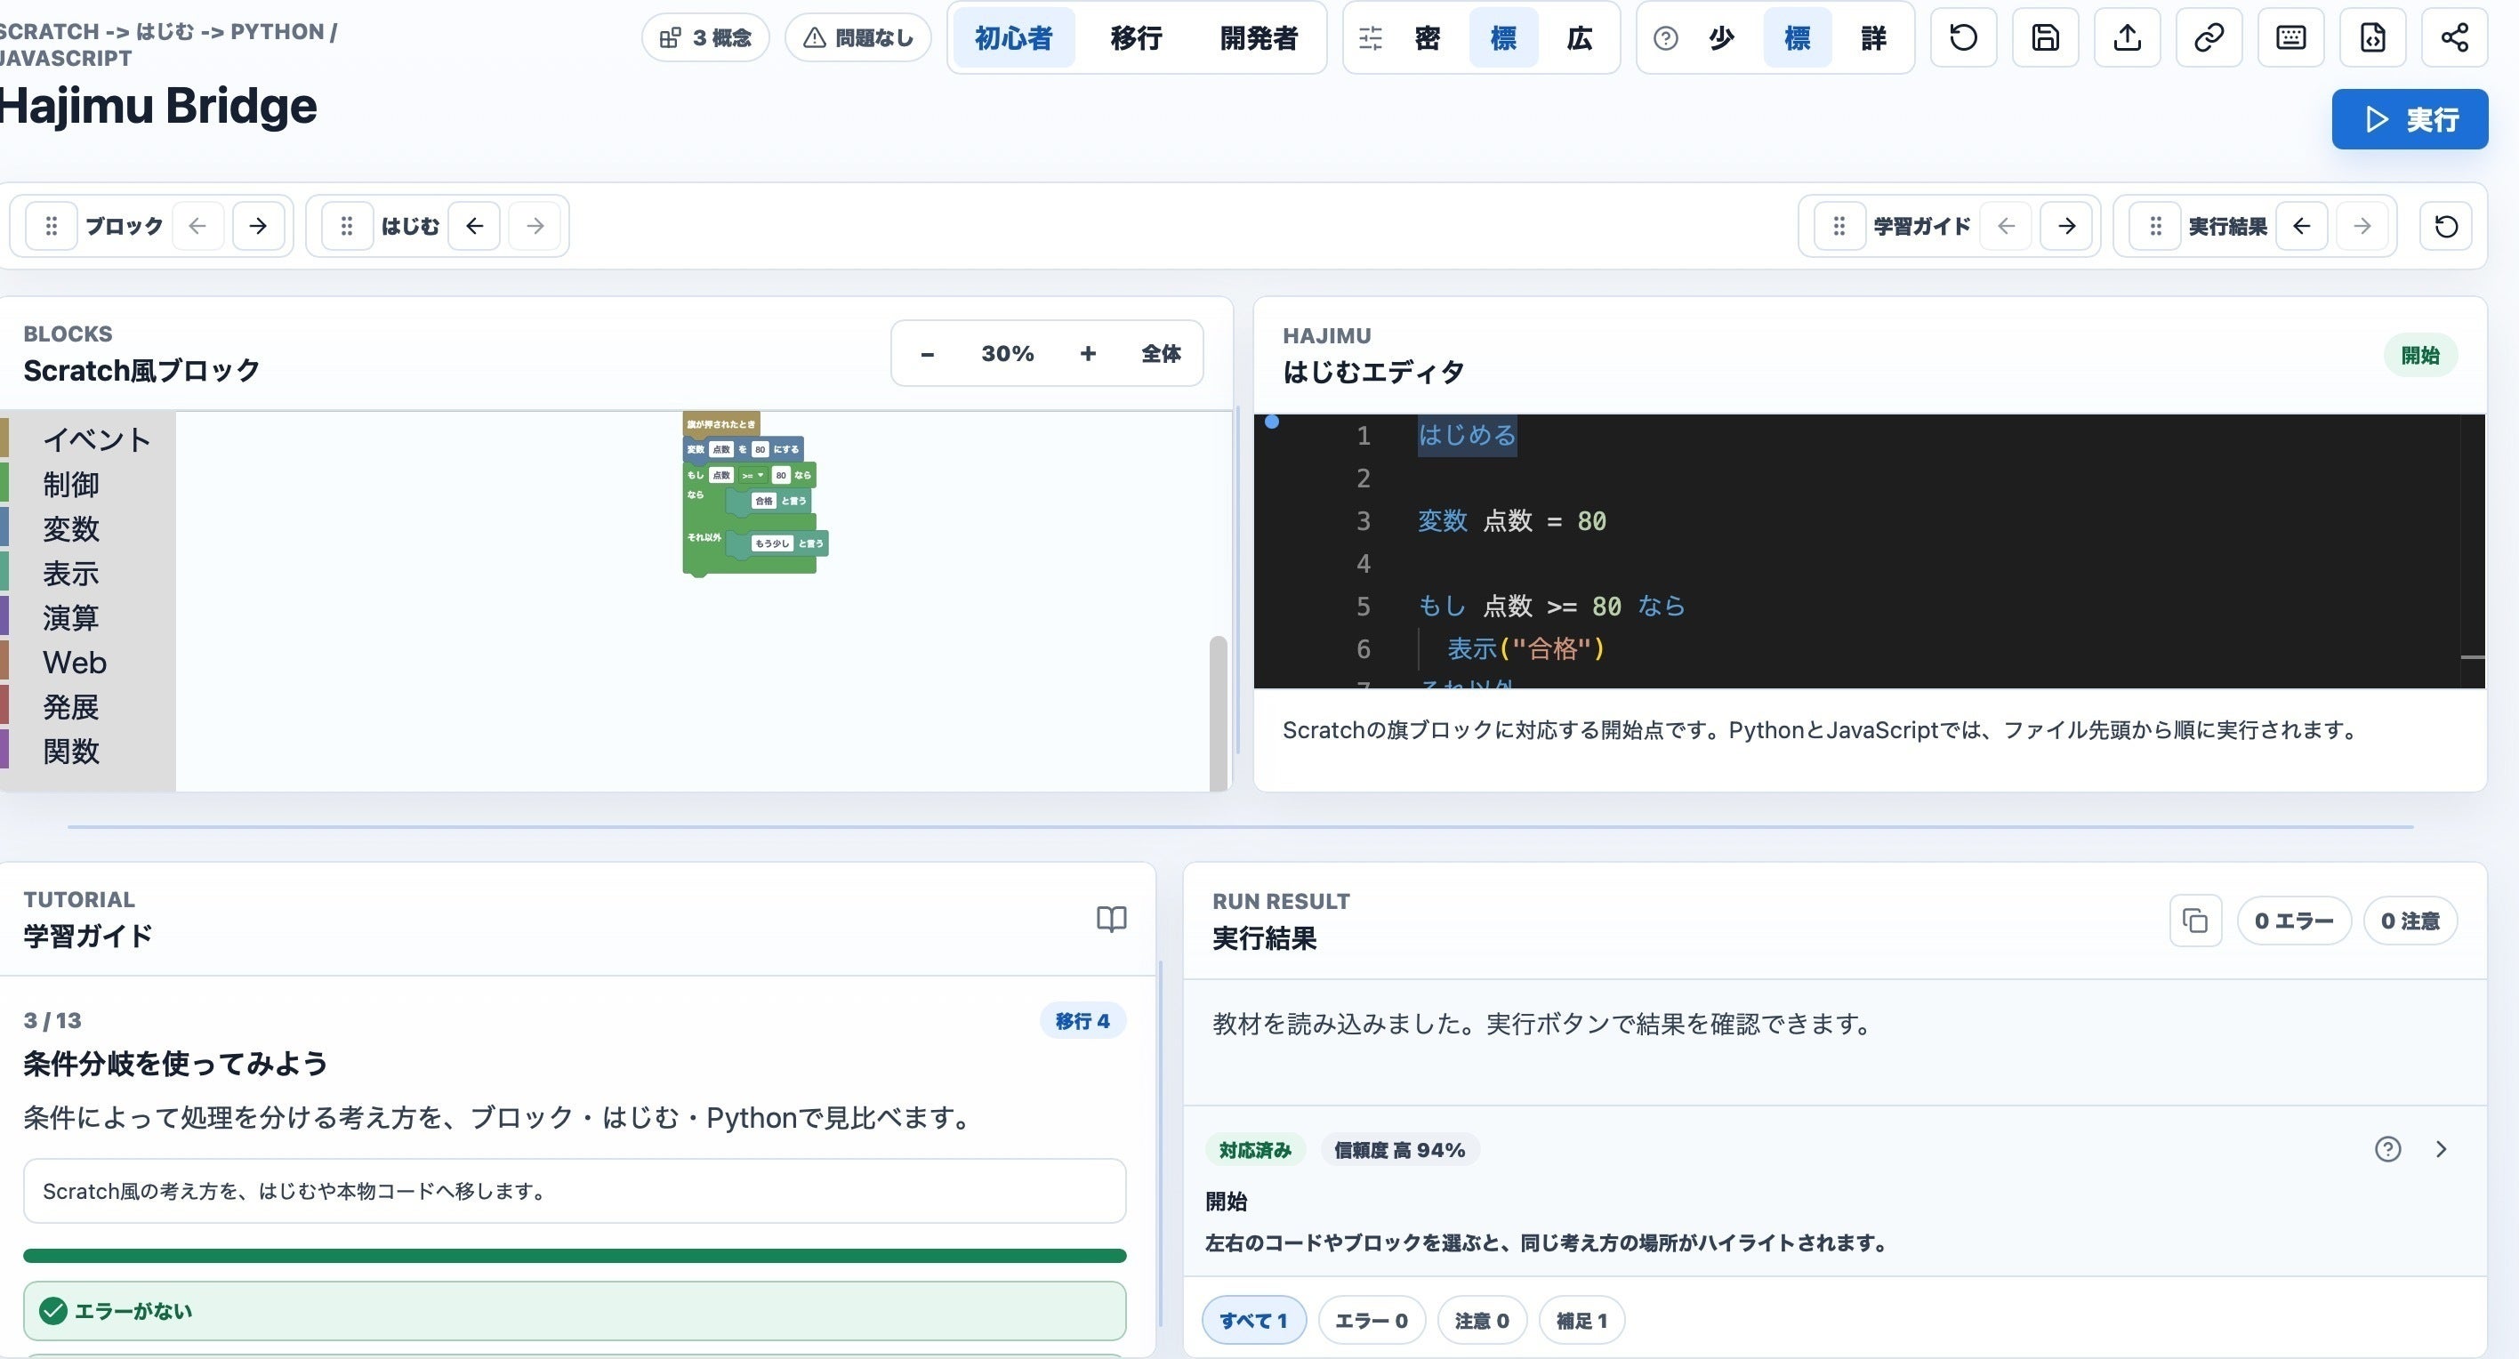The height and width of the screenshot is (1359, 2519).
Task: Set density to 広
Action: point(1579,38)
